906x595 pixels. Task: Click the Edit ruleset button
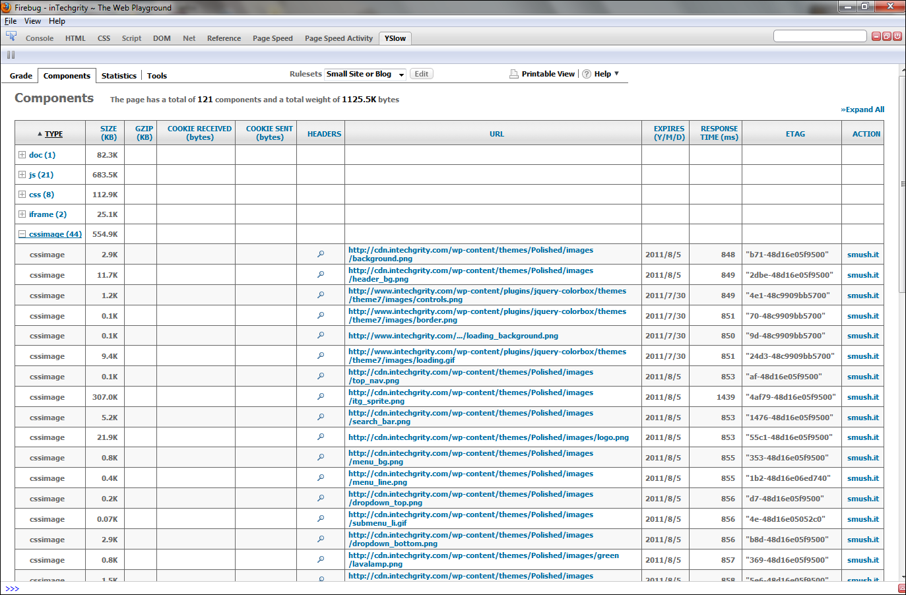422,74
